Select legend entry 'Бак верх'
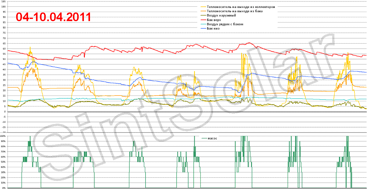Screen dimensions: 367x189 [214, 20]
